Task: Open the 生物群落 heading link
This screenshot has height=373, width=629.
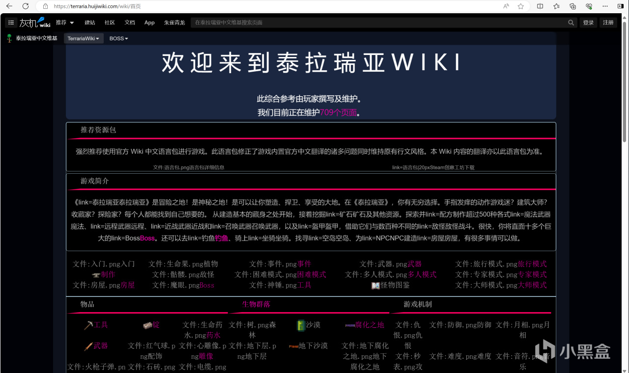Action: [x=256, y=304]
